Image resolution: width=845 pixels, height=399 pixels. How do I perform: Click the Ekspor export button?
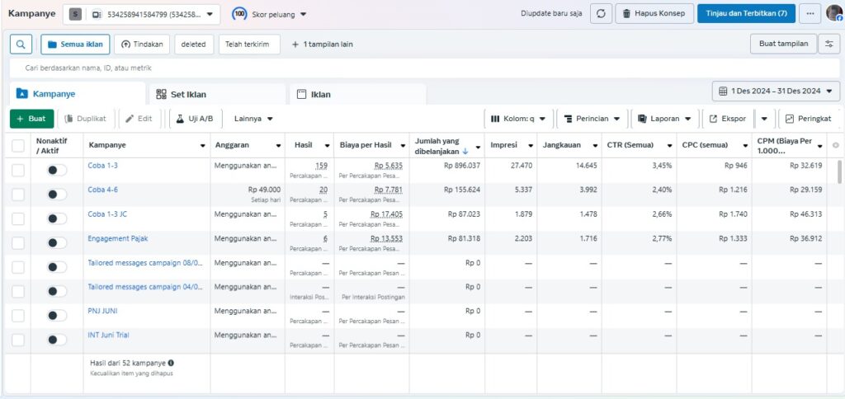pyautogui.click(x=727, y=119)
